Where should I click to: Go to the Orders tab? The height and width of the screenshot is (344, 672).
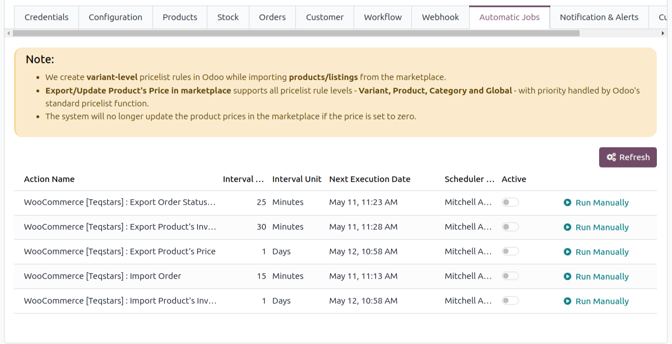[272, 17]
